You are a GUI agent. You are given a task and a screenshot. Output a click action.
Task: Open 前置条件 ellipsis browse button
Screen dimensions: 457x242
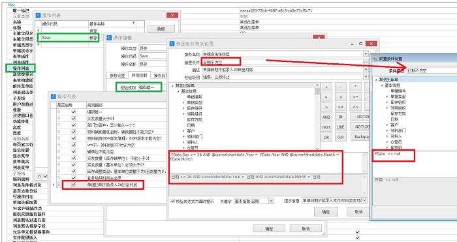(x=366, y=62)
